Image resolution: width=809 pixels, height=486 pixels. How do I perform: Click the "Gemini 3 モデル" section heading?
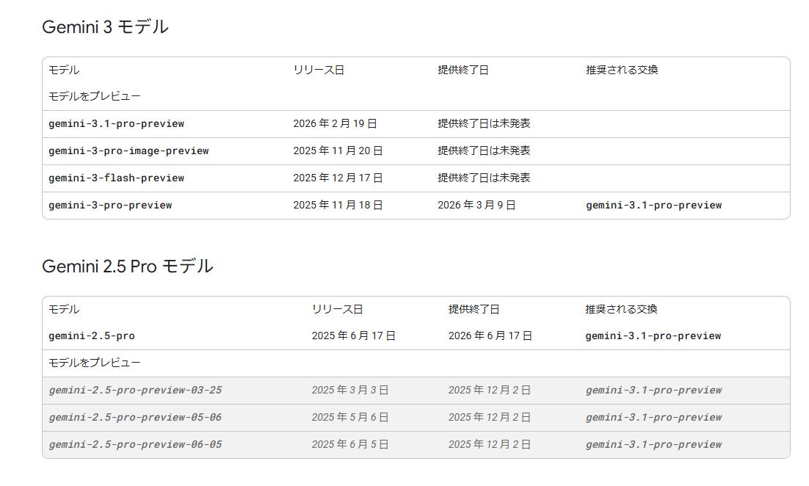click(105, 27)
